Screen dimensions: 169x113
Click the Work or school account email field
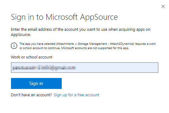tap(85, 68)
